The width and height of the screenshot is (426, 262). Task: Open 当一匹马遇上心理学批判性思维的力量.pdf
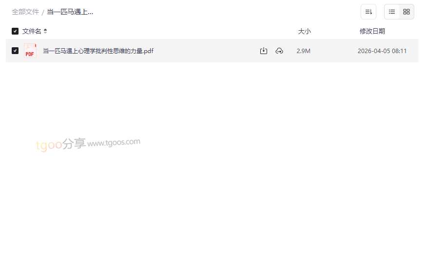coord(98,51)
